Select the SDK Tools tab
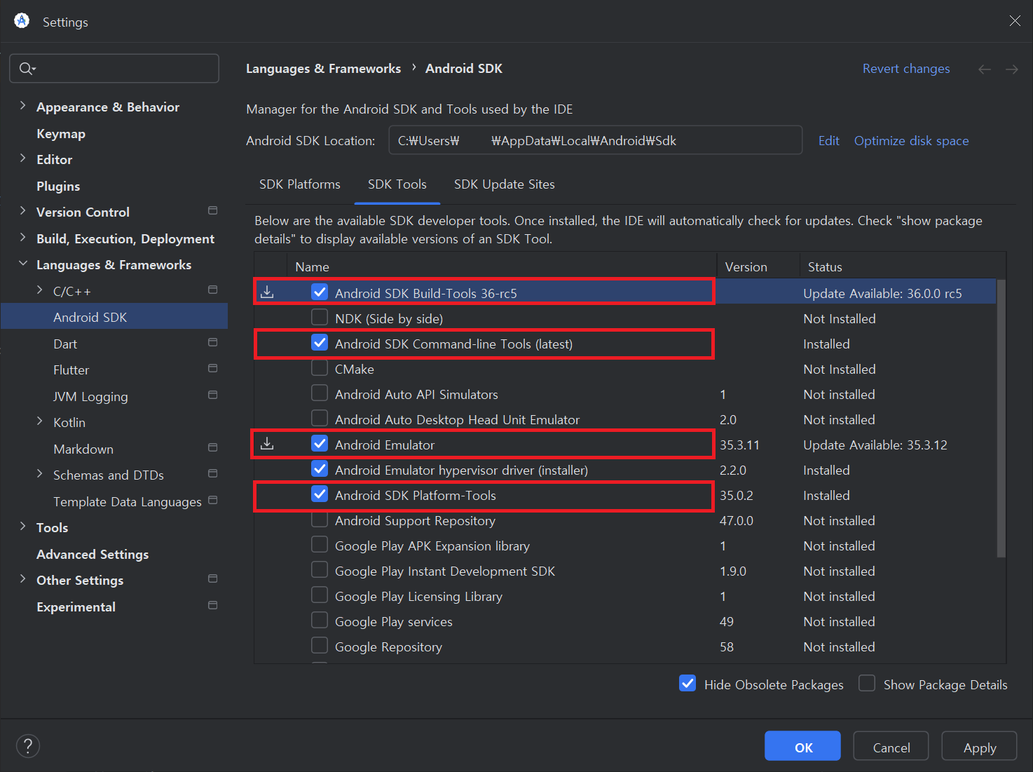Image resolution: width=1033 pixels, height=772 pixels. tap(397, 184)
